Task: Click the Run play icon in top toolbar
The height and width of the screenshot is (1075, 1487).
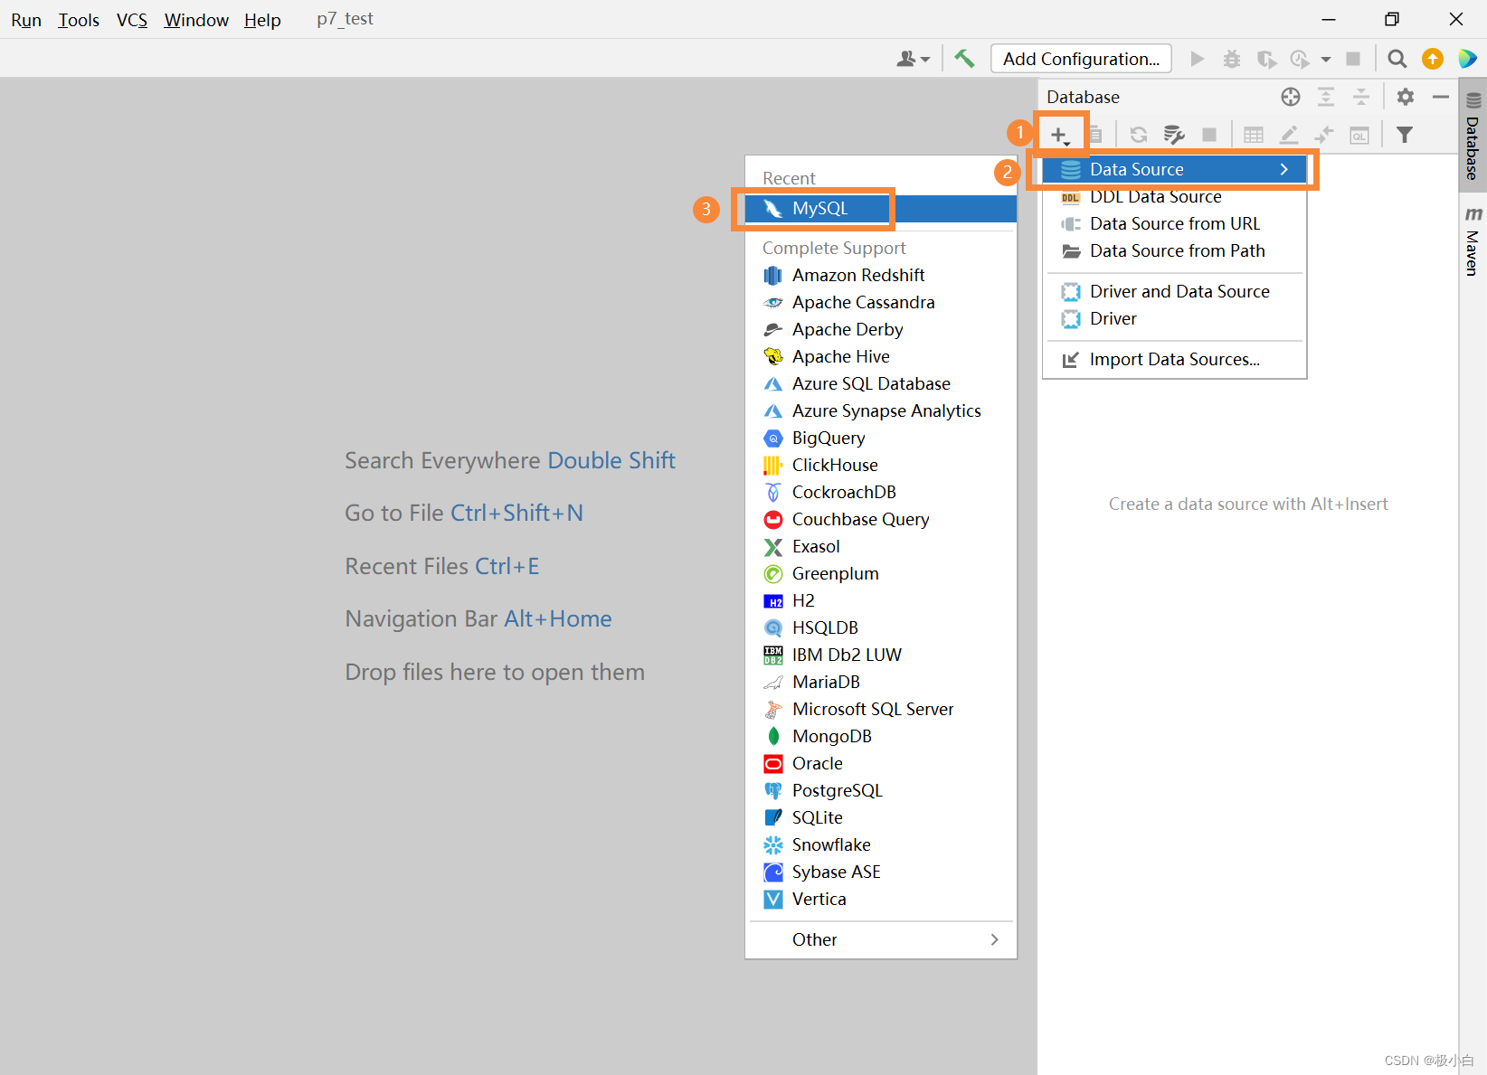Action: coord(1198,59)
